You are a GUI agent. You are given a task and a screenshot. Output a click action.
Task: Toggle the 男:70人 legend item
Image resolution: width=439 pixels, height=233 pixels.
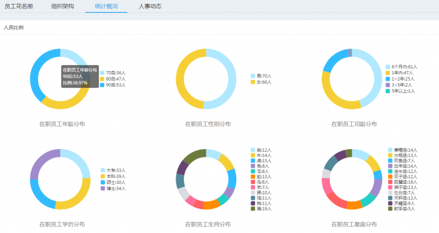point(261,76)
